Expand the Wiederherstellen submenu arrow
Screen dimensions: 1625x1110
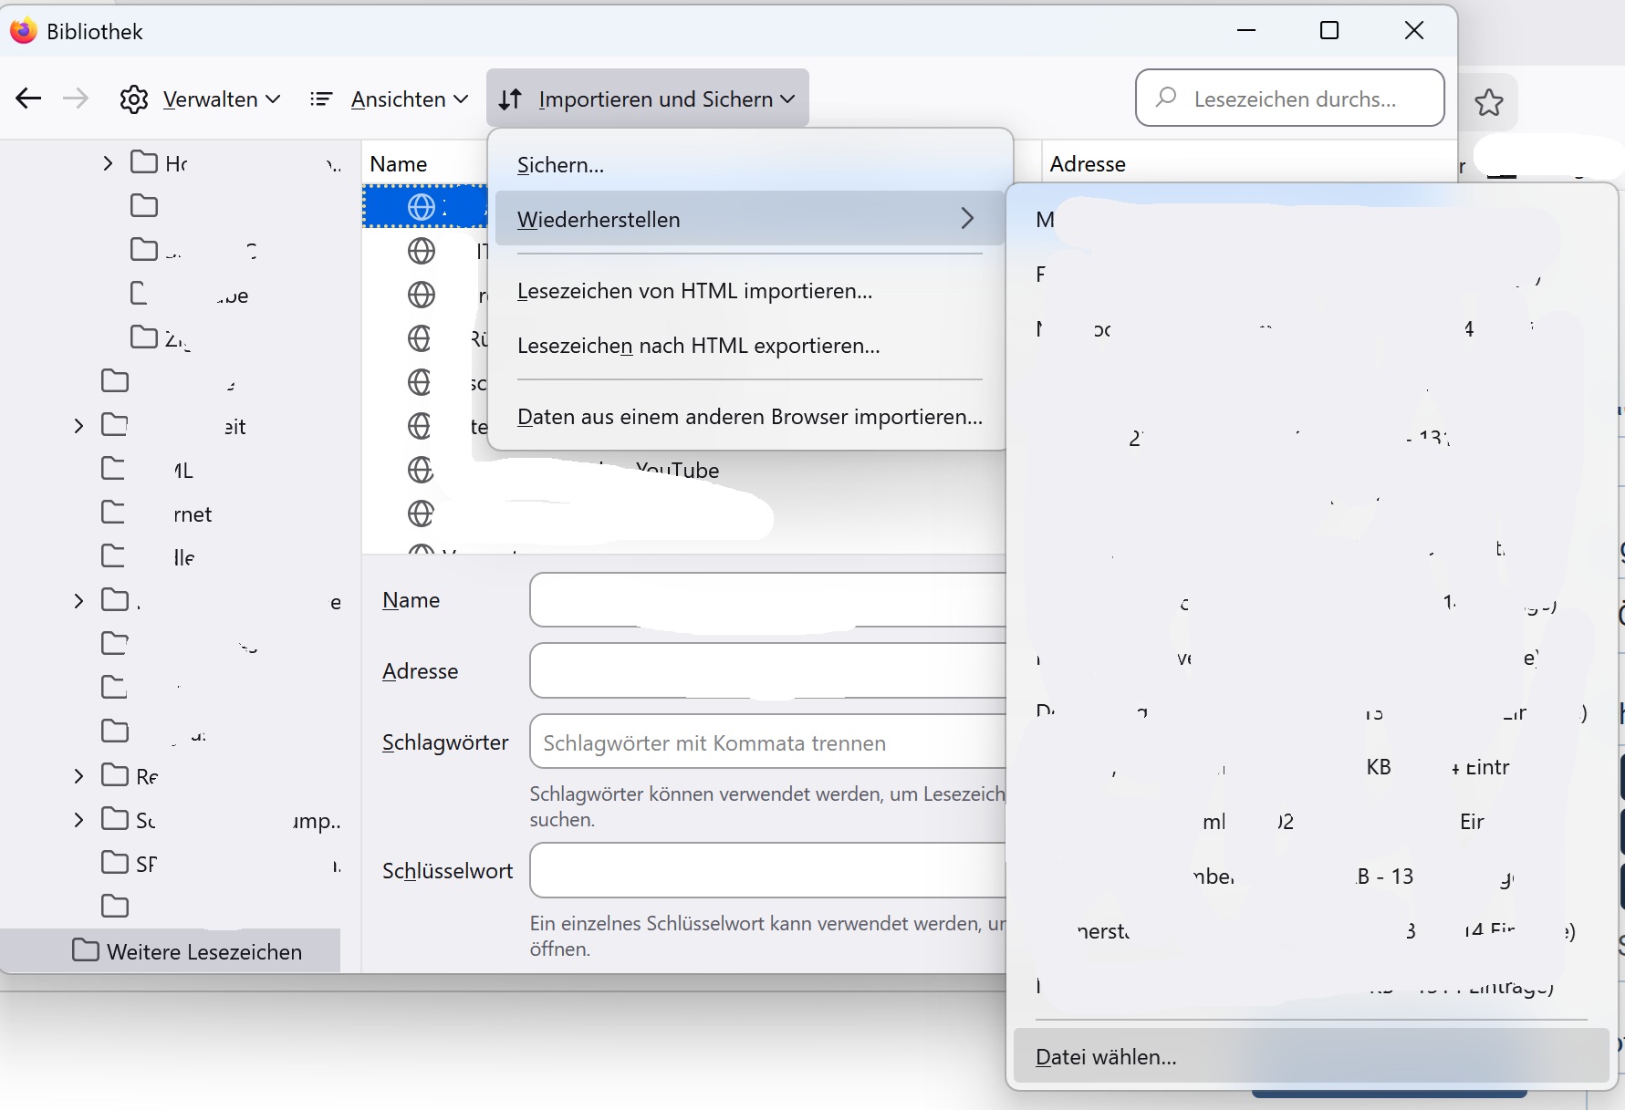point(967,219)
